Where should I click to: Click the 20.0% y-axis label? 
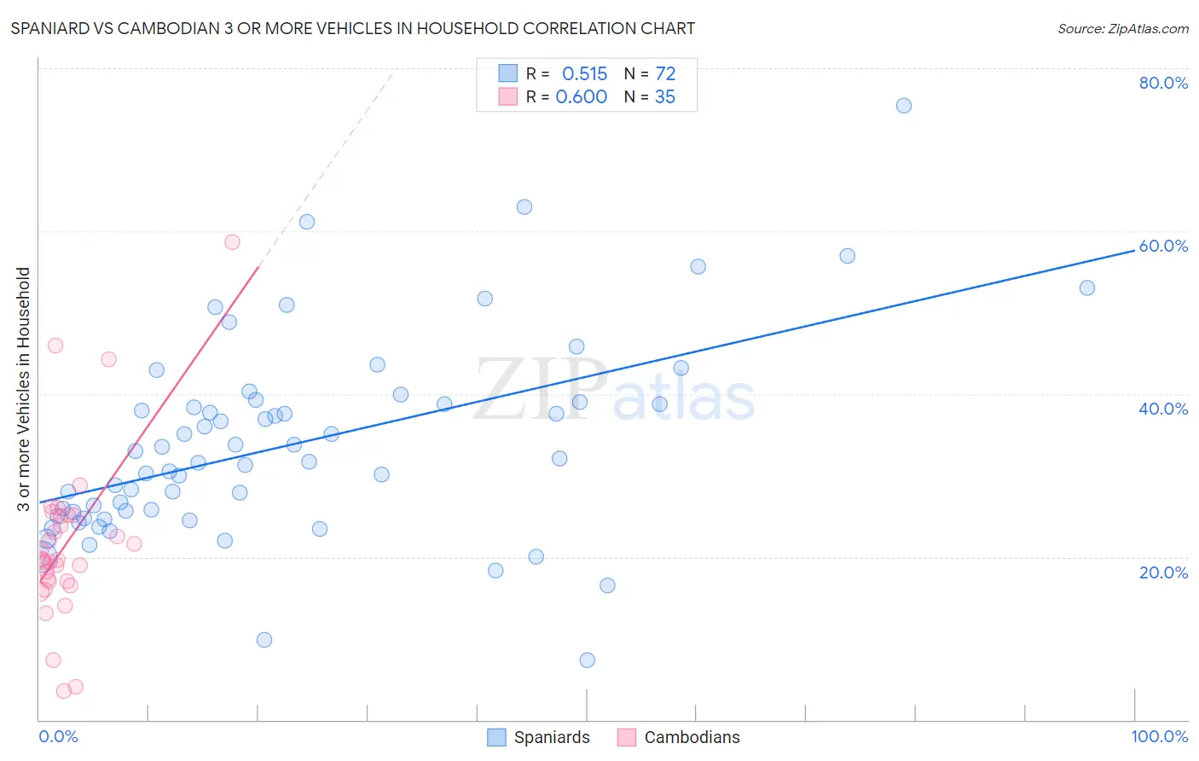tap(1163, 572)
